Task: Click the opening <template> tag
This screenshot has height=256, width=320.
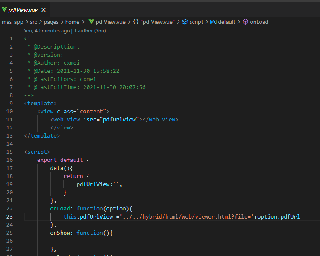Action: (x=40, y=104)
